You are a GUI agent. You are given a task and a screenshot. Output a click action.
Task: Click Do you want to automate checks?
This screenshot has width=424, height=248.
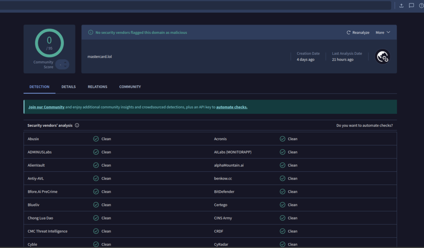pos(364,125)
